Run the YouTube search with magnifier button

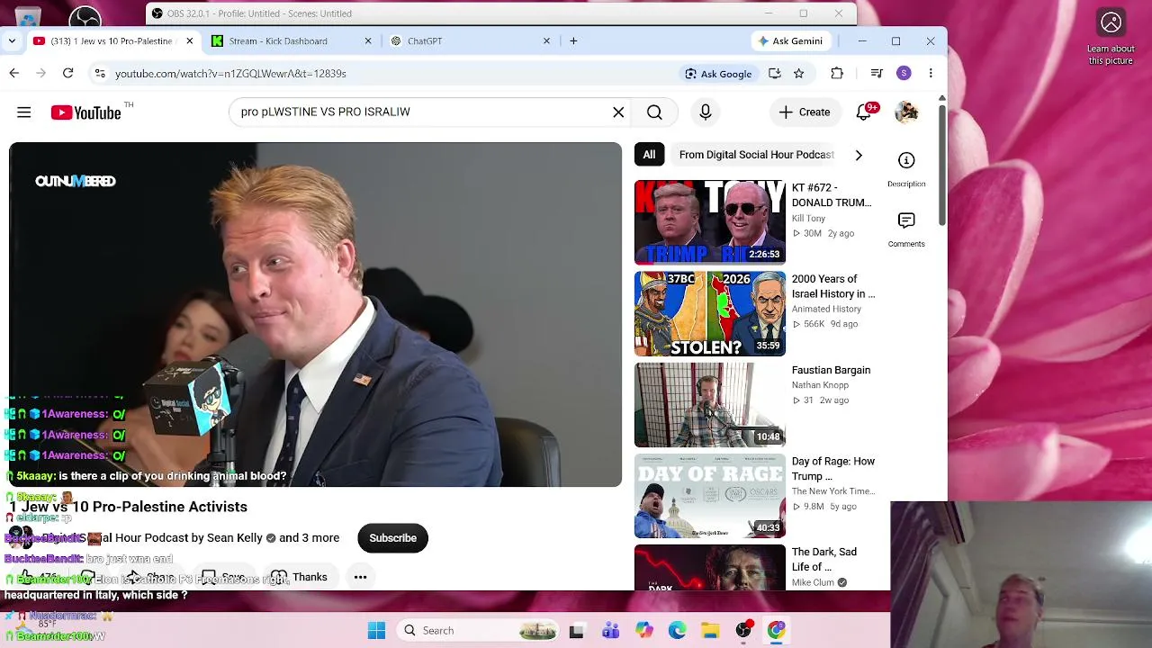[x=654, y=112]
